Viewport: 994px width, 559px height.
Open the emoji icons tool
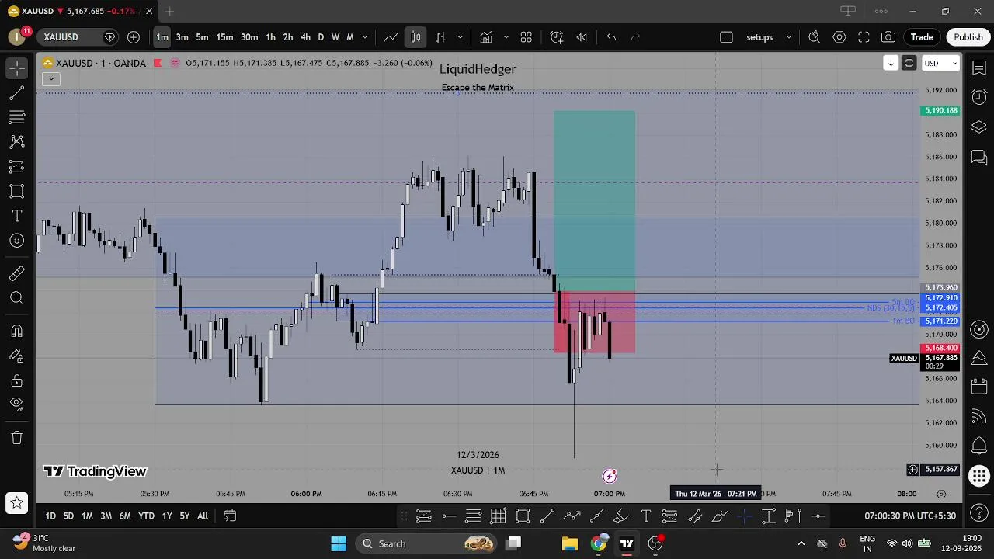pyautogui.click(x=16, y=241)
